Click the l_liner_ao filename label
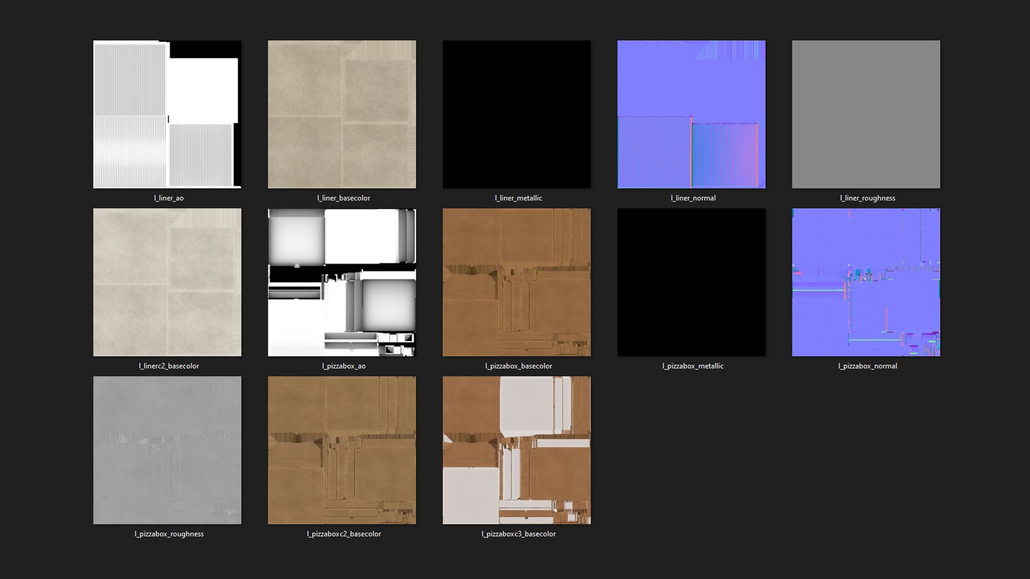The image size is (1030, 579). point(168,198)
